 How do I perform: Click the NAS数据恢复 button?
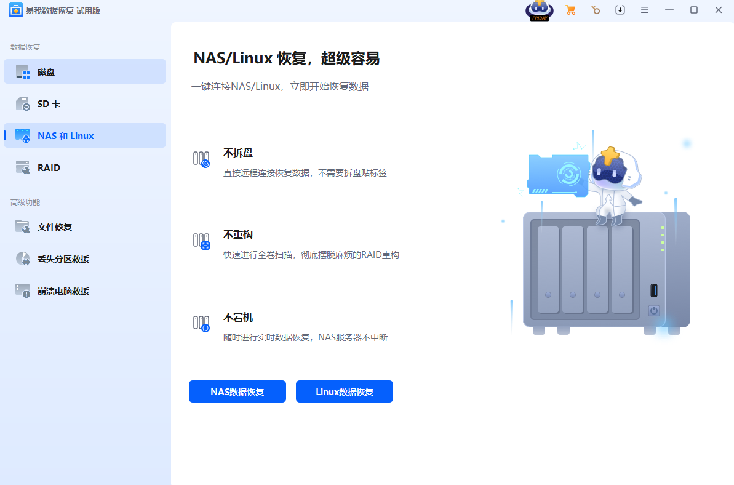pos(237,391)
